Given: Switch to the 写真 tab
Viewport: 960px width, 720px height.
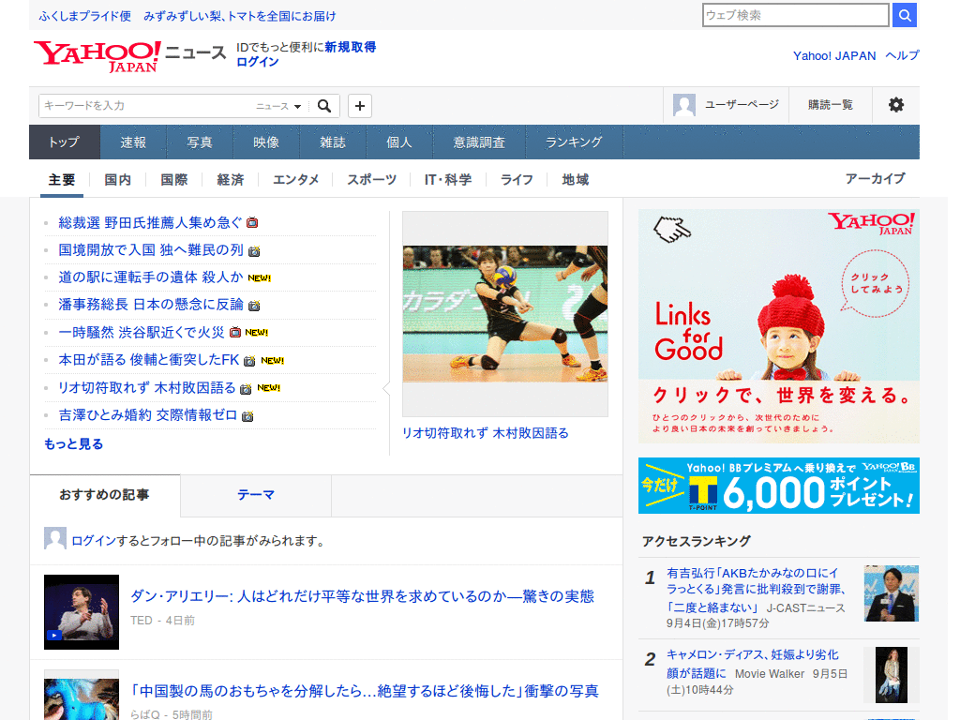Looking at the screenshot, I should pos(200,142).
